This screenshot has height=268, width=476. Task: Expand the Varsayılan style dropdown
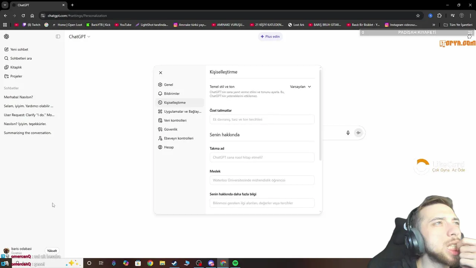tap(300, 87)
